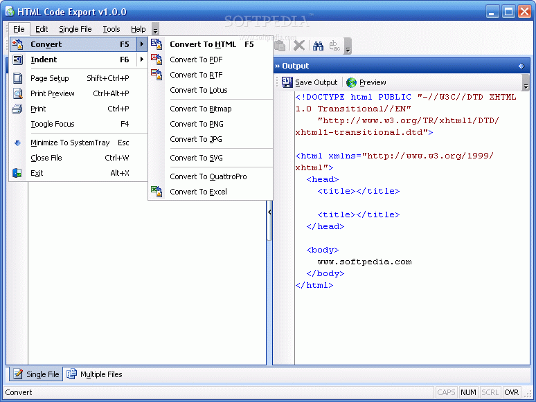Click the Convert To HTML icon
536x402 pixels.
click(x=157, y=44)
